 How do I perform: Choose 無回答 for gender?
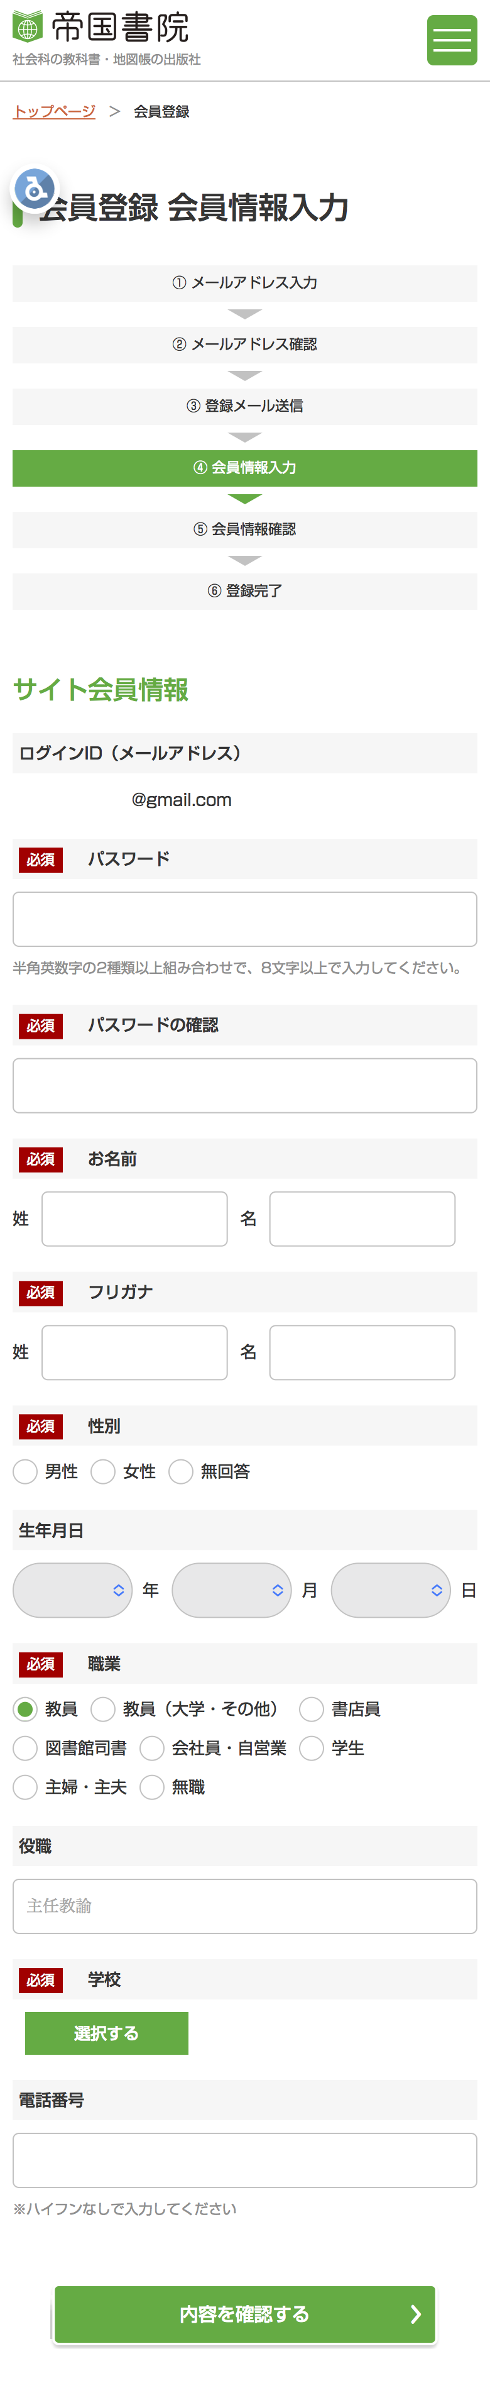(x=181, y=1471)
